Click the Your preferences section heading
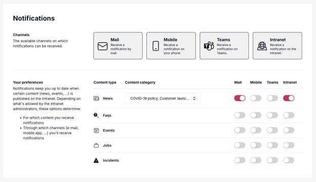The height and width of the screenshot is (182, 316). (28, 82)
